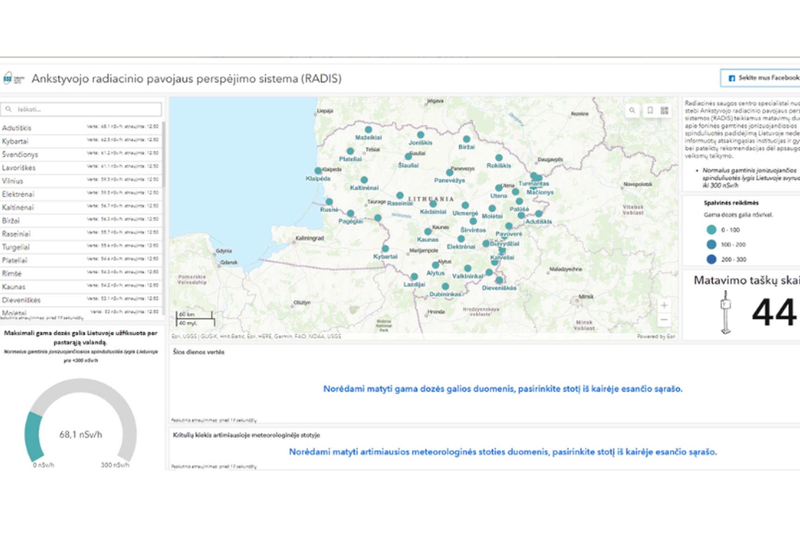Screen dimensions: 800x533
Task: Click the Powered by Esri attribution link
Action: 656,336
